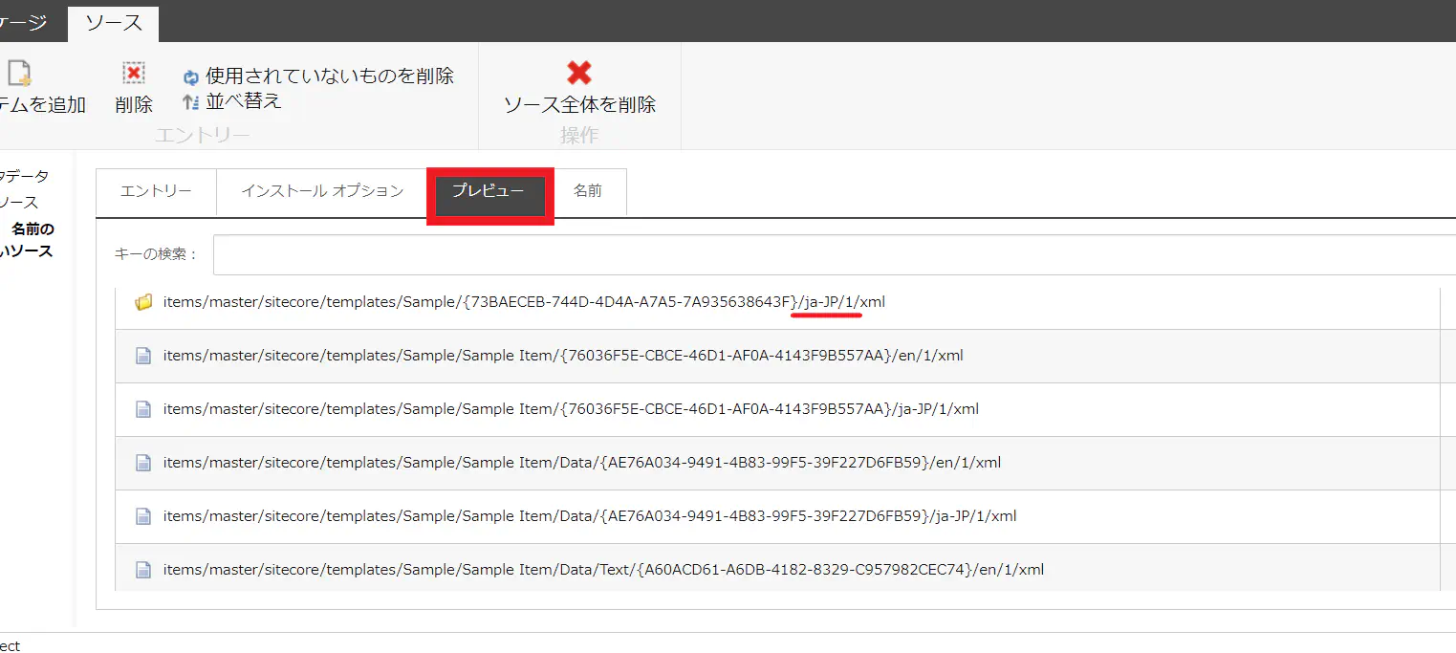1456x653 pixels.
Task: Select the Data/{AE76A034…}/ja-JP/1/xml path text
Action: coord(590,516)
